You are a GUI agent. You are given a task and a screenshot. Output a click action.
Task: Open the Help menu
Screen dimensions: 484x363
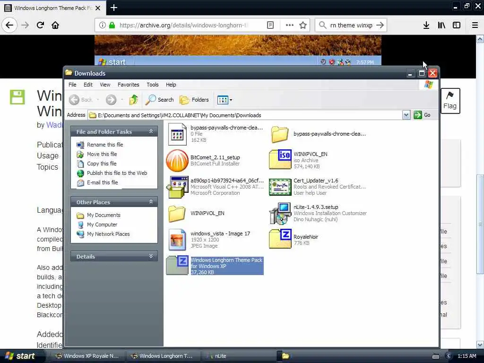tap(171, 85)
